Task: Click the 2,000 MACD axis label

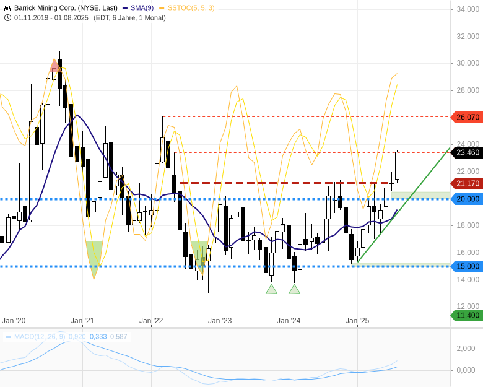Action: tap(466, 349)
